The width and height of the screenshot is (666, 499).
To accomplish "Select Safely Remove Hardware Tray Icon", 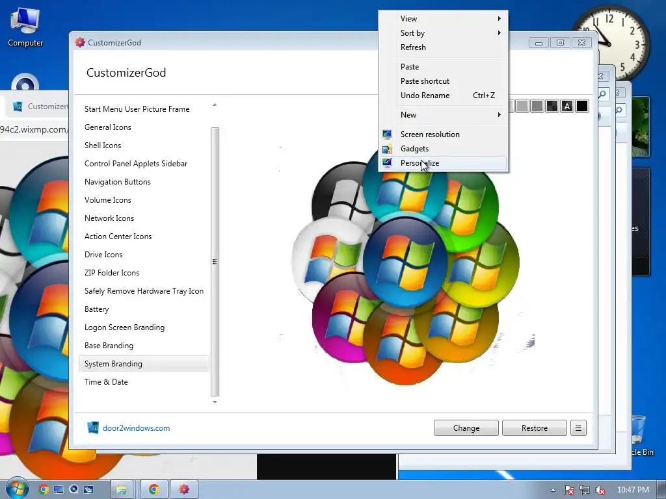I will (144, 291).
